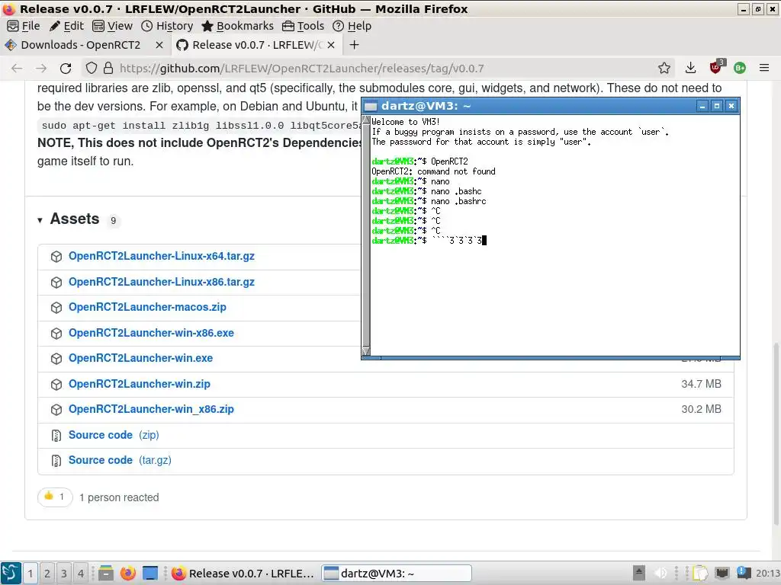This screenshot has height=585, width=781.
Task: Open a new browser tab
Action: point(354,45)
